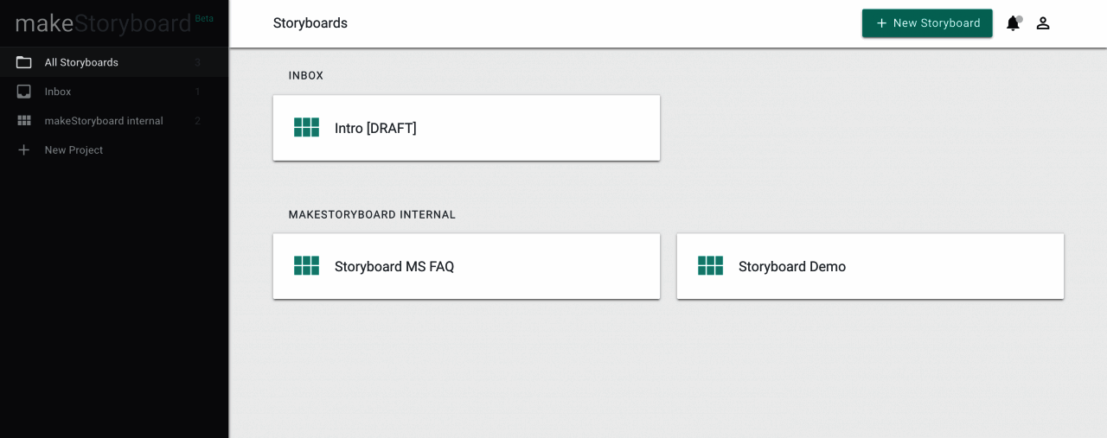1107x438 pixels.
Task: Click the grid icon on Intro [DRAFT] card
Action: (306, 128)
